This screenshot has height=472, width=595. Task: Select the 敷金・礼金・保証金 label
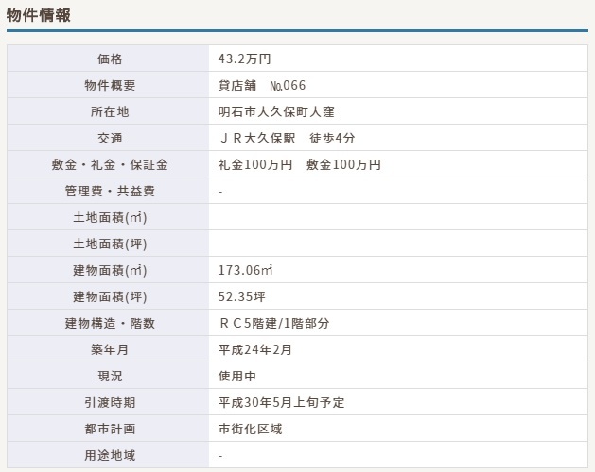[x=110, y=165]
